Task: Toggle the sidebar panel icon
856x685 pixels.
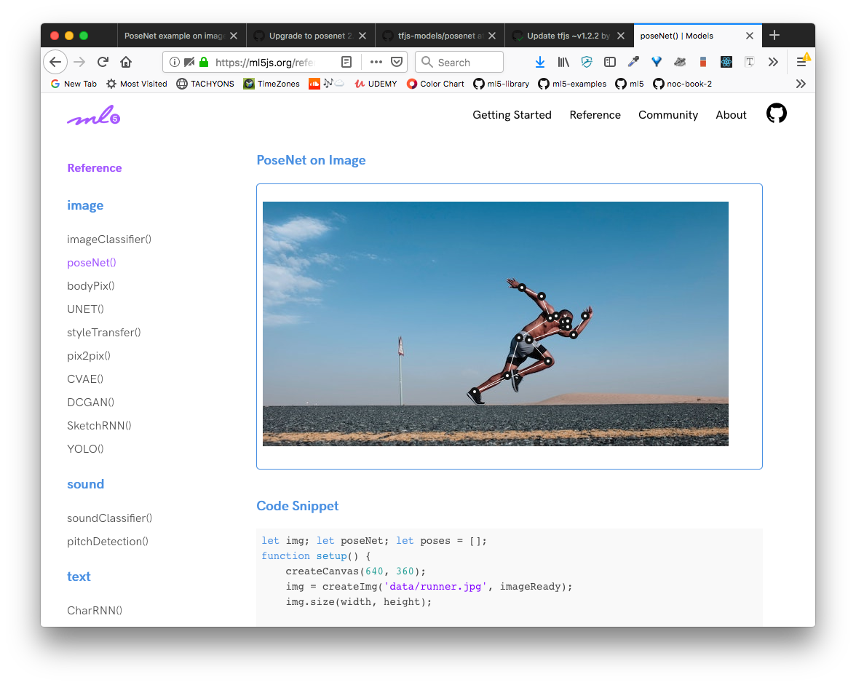Action: pyautogui.click(x=610, y=62)
